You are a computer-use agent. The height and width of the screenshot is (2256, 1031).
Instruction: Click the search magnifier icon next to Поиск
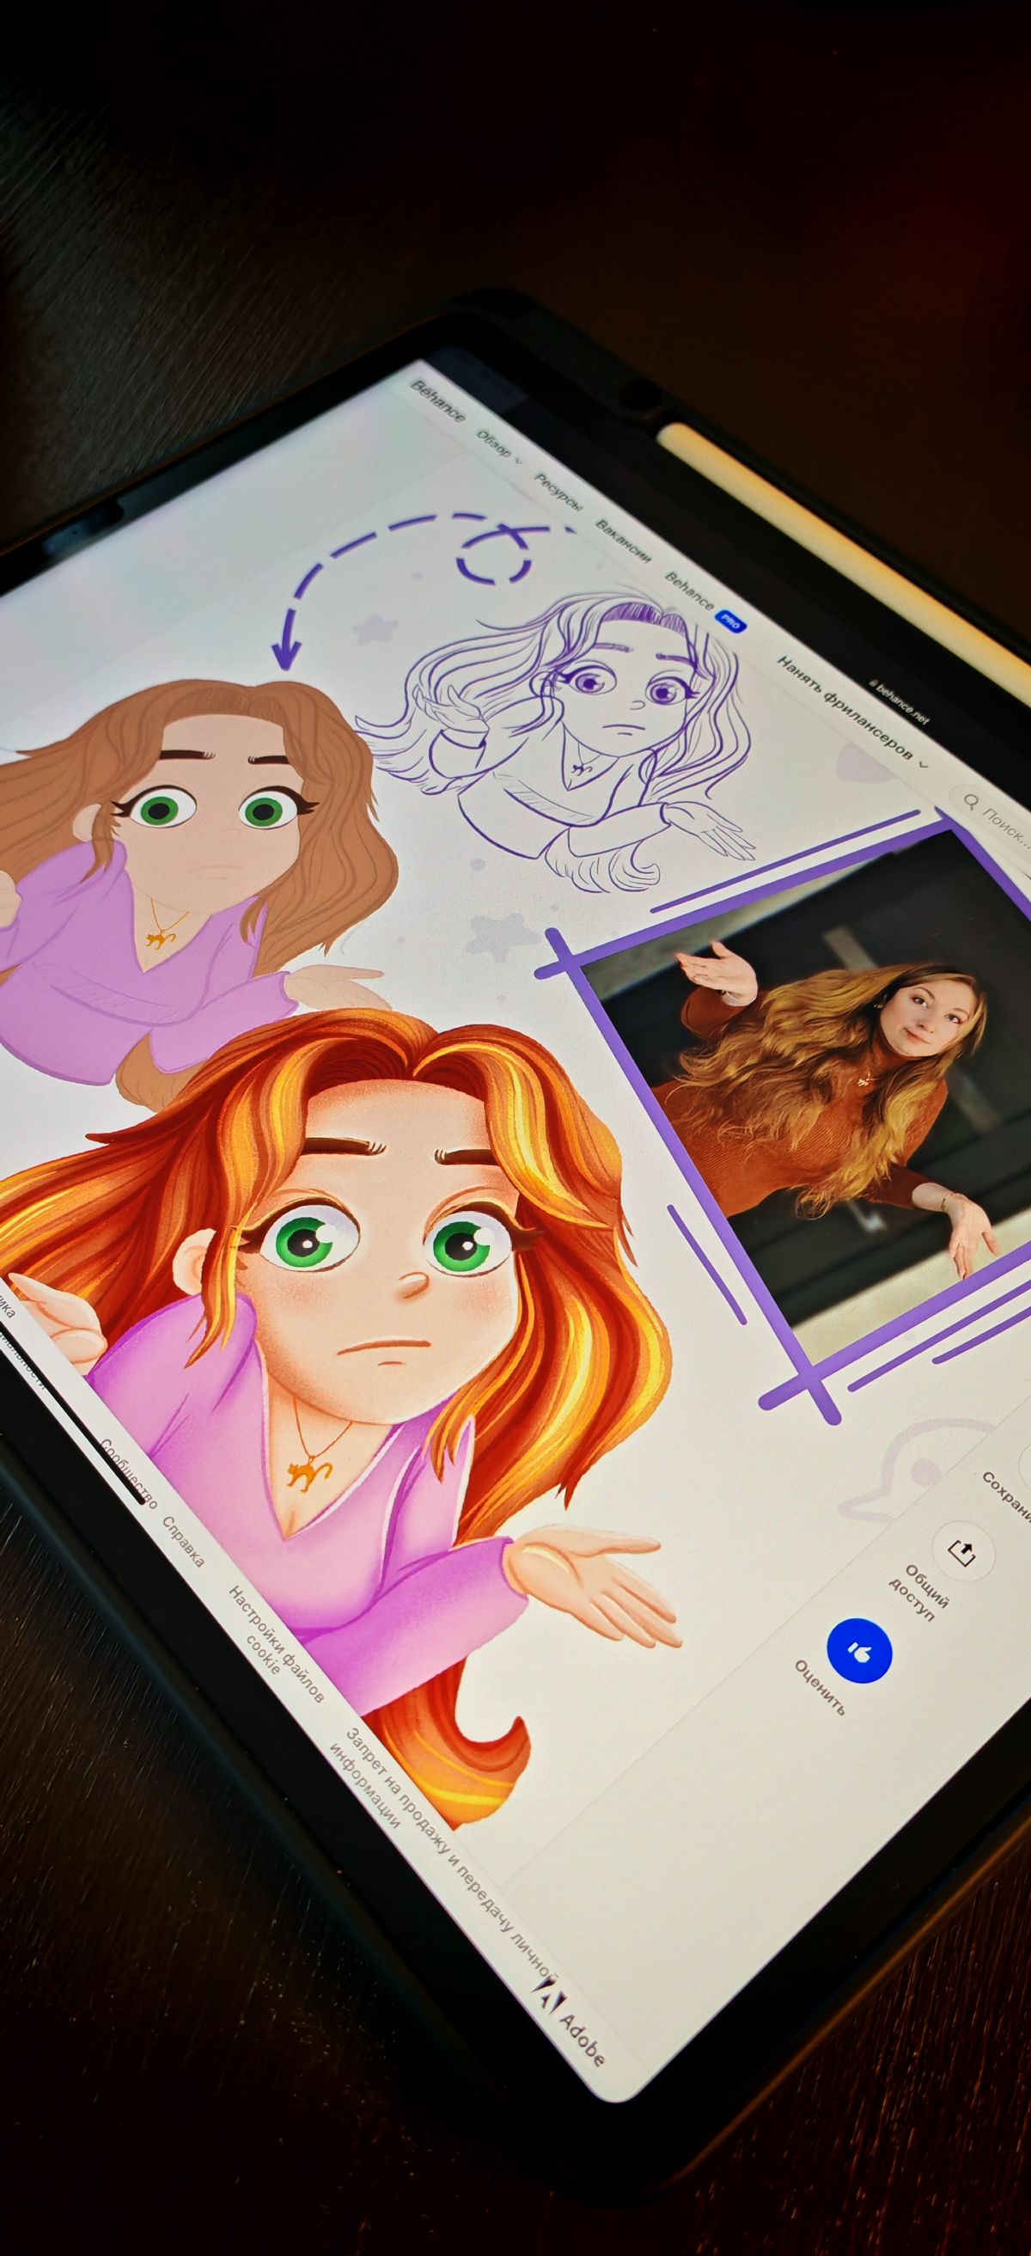click(x=970, y=800)
